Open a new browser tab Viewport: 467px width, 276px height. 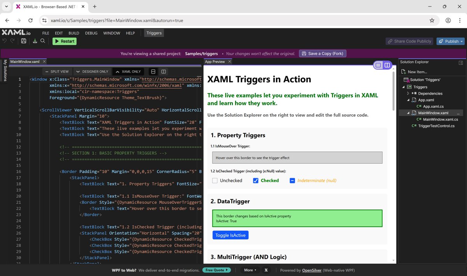(x=95, y=7)
